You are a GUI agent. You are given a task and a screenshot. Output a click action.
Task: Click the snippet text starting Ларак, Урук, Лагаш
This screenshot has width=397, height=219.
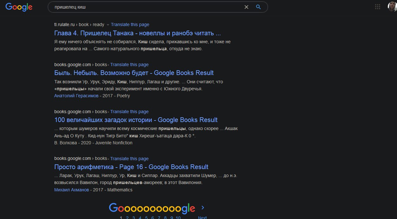click(x=146, y=179)
